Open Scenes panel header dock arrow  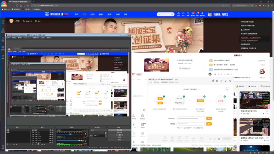pos(29,127)
